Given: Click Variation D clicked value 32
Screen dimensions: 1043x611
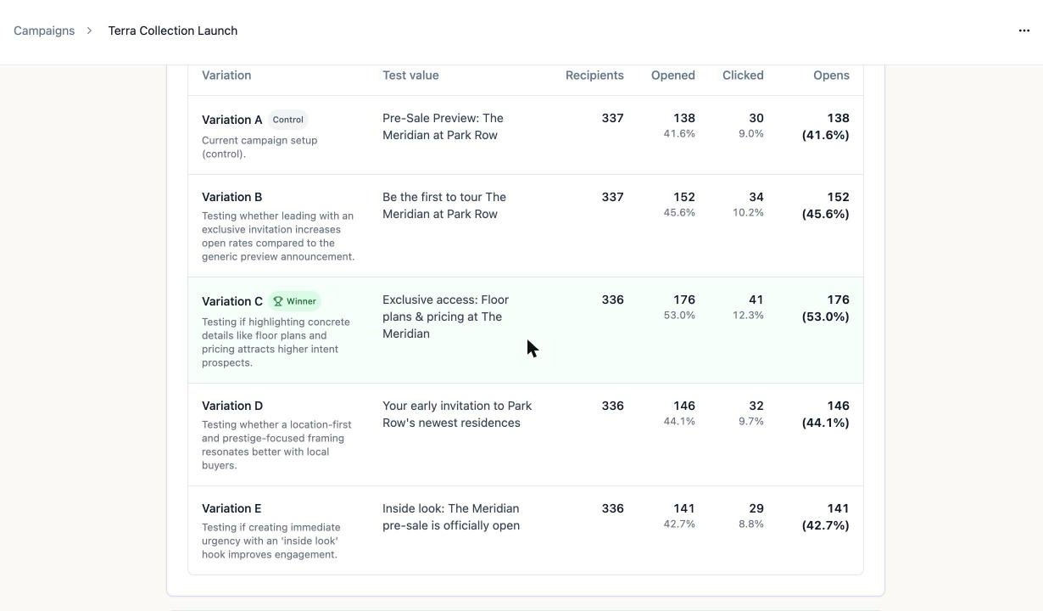Looking at the screenshot, I should click(756, 406).
